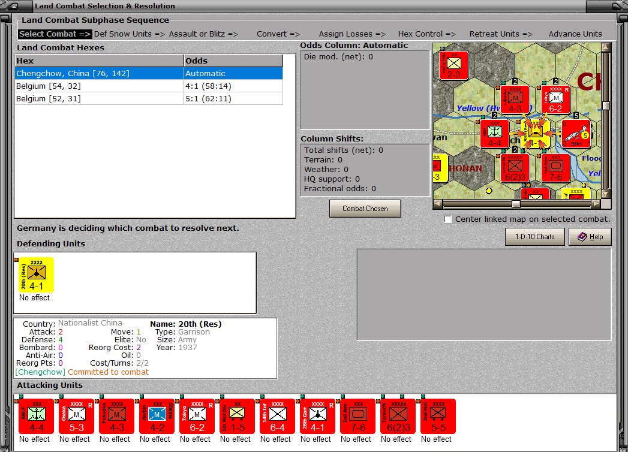Click the Convert => subphase step
This screenshot has width=628, height=452.
coord(278,34)
